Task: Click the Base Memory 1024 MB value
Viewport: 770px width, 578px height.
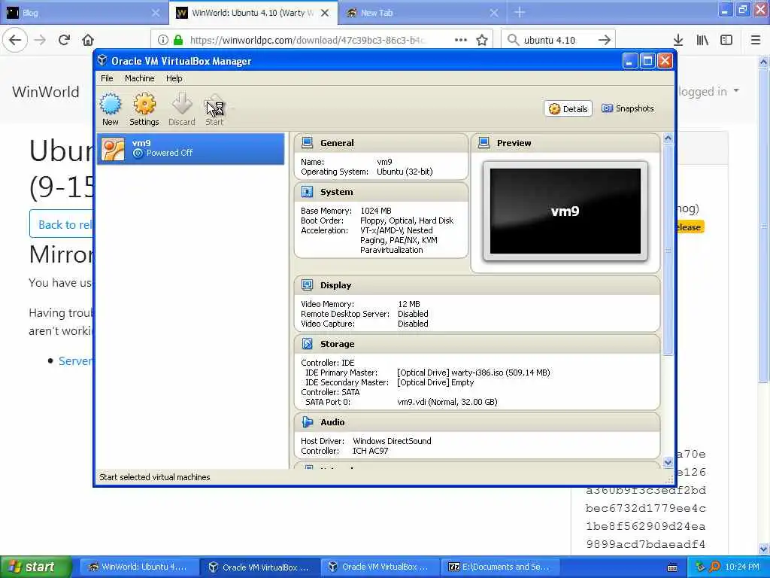Action: 376,211
